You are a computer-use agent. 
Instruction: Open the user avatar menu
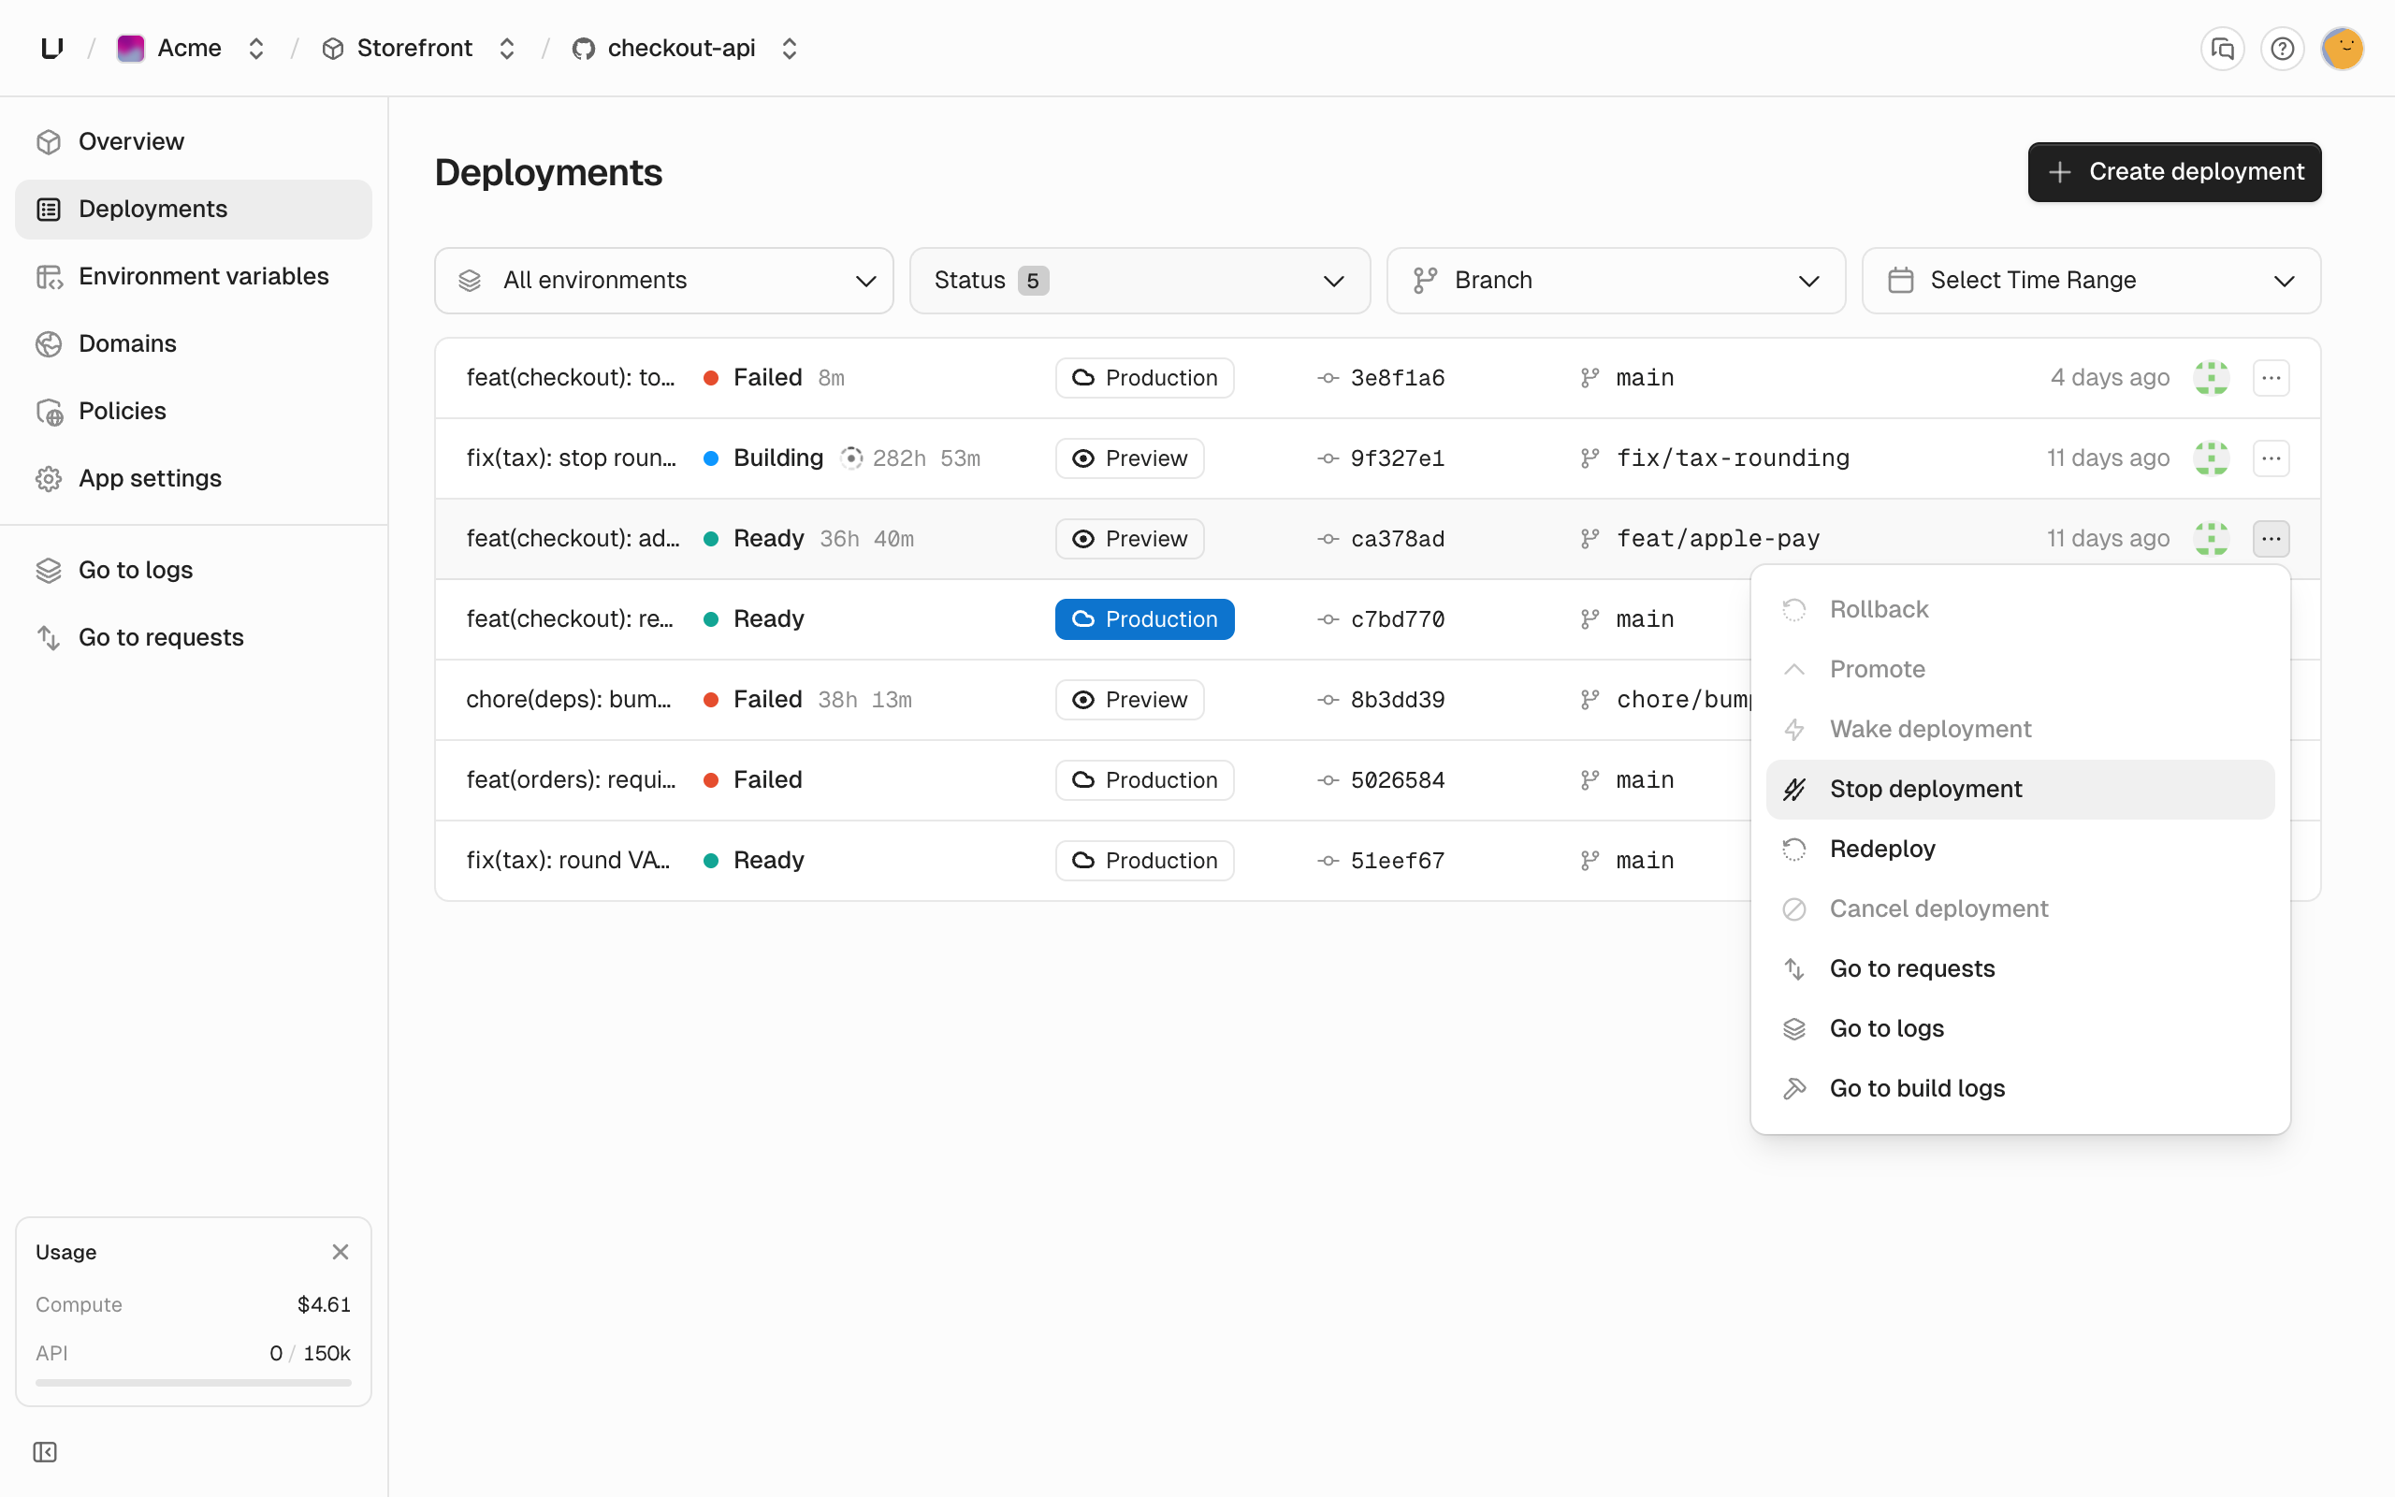pyautogui.click(x=2343, y=49)
